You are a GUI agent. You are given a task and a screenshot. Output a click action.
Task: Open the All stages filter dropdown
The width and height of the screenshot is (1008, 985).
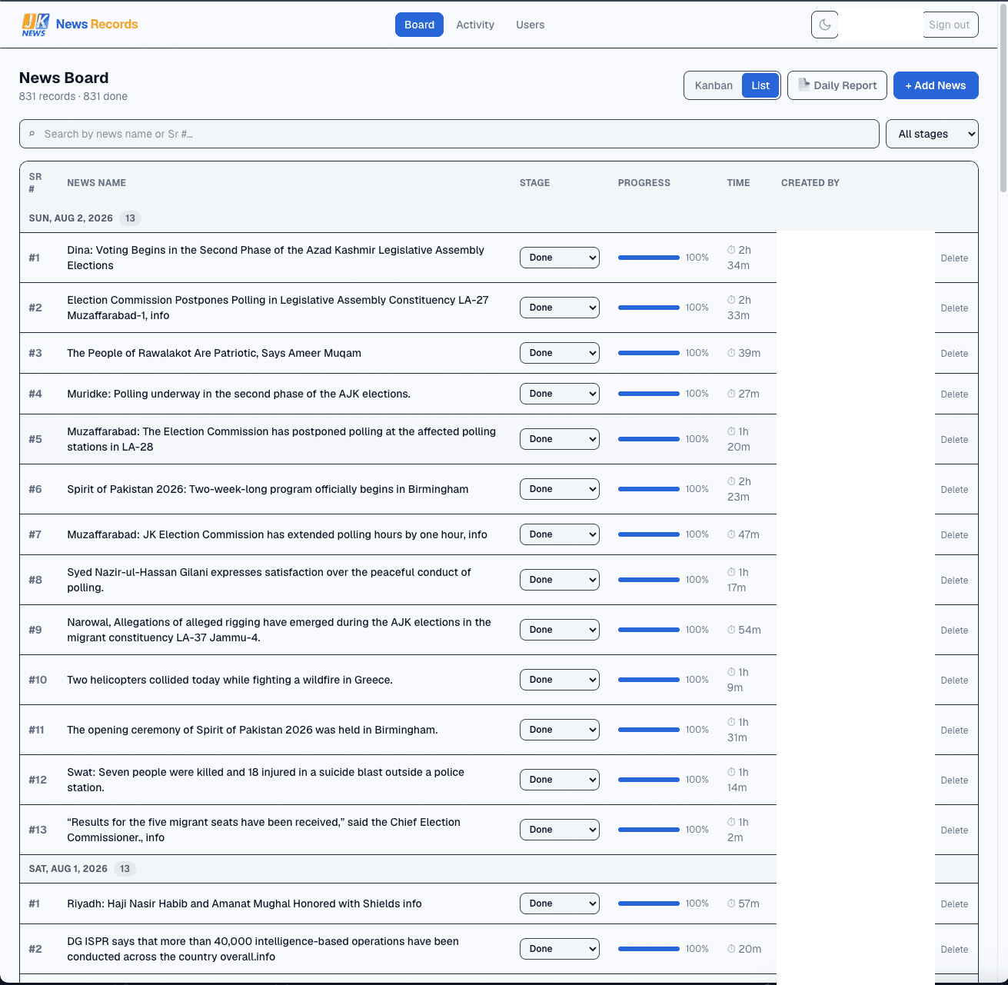932,134
